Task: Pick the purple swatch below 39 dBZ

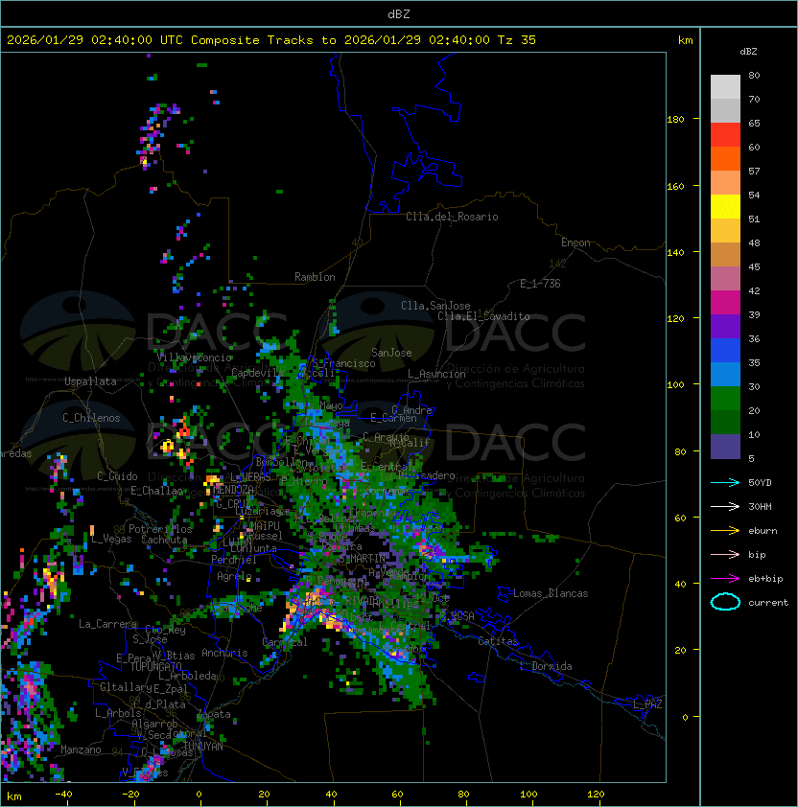Action: [x=725, y=326]
